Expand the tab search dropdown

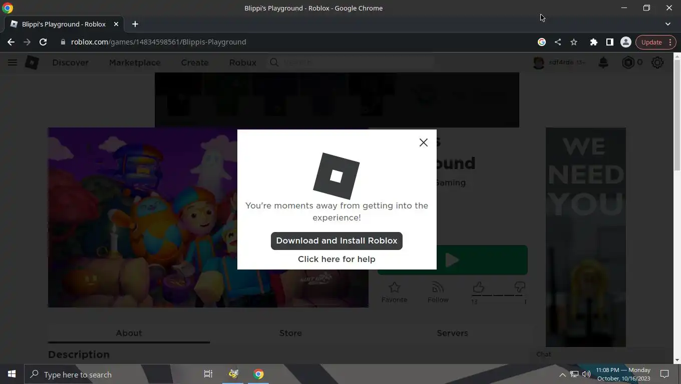point(667,24)
